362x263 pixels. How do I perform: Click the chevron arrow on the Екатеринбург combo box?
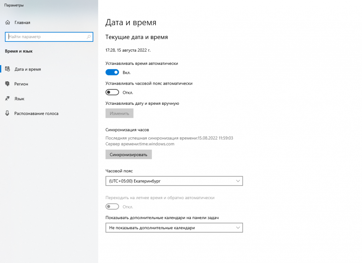pos(238,181)
